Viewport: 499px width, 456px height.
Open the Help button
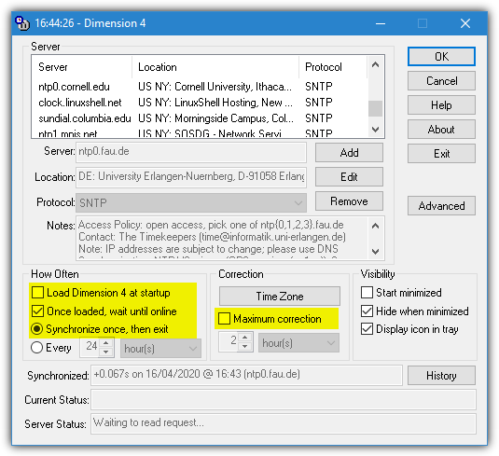pyautogui.click(x=441, y=105)
